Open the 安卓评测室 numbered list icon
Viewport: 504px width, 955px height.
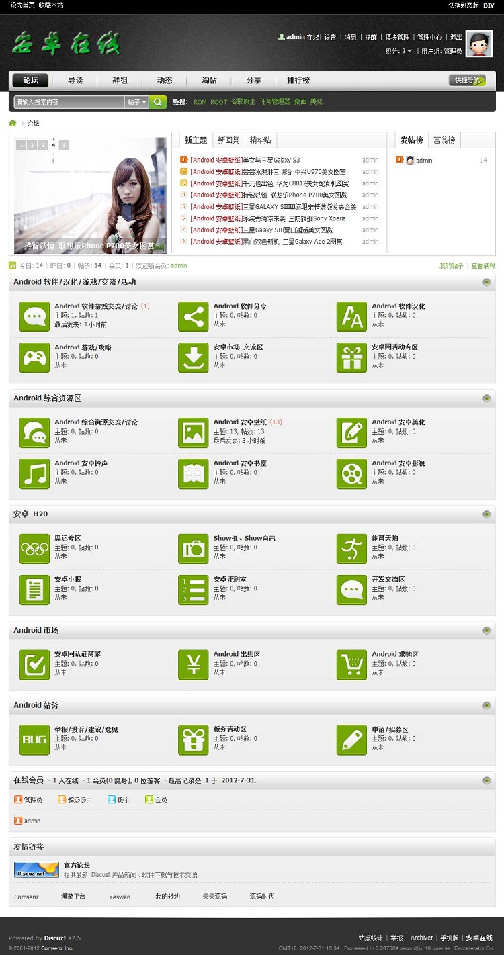pyautogui.click(x=194, y=590)
